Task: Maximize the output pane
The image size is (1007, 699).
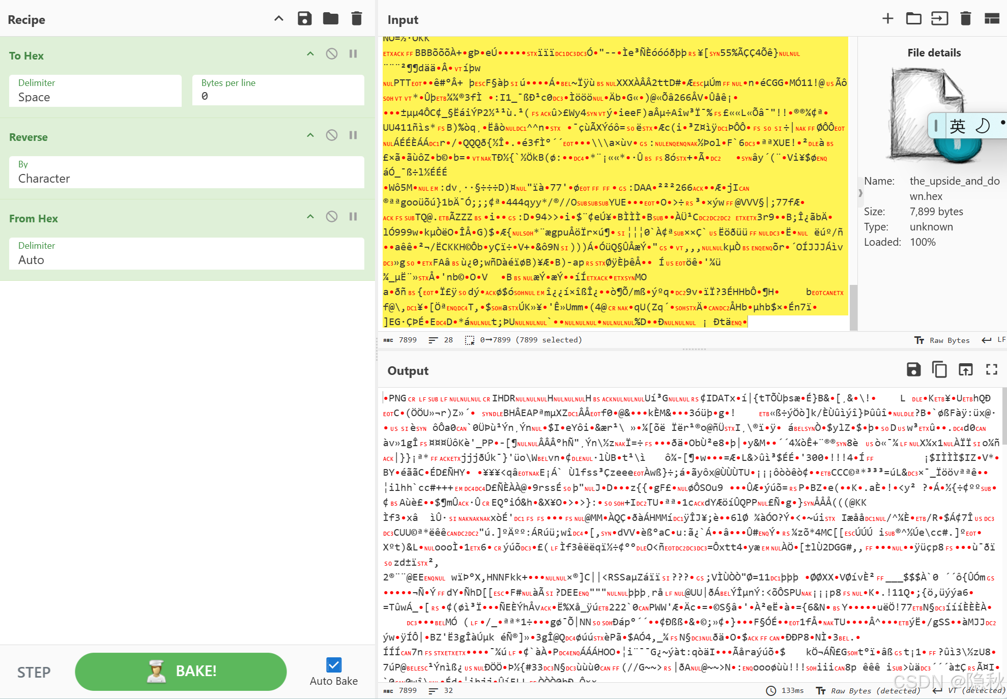Action: pyautogui.click(x=991, y=370)
